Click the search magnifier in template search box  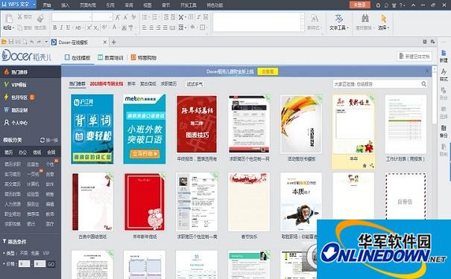point(423,84)
